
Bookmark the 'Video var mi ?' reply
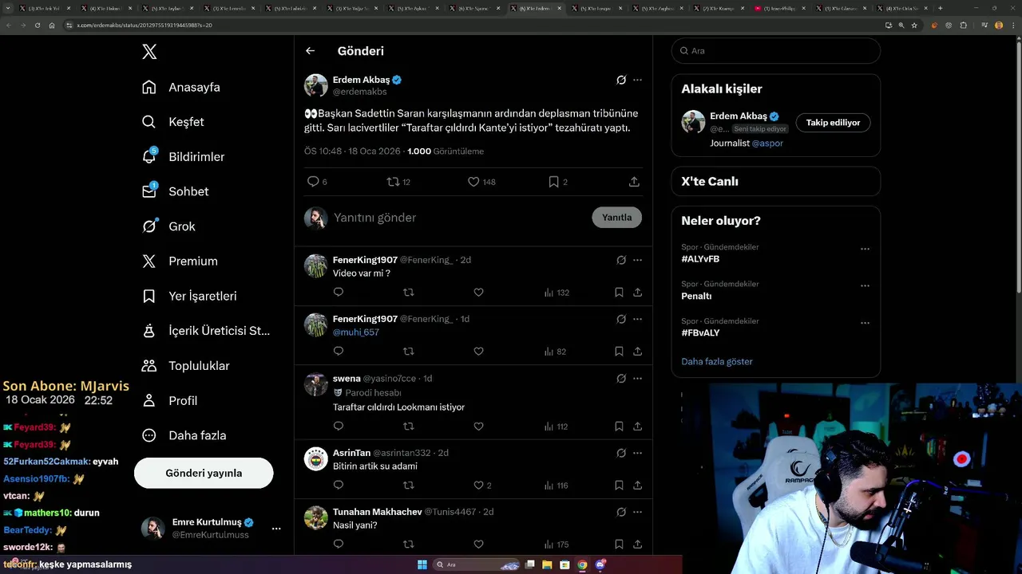619,293
